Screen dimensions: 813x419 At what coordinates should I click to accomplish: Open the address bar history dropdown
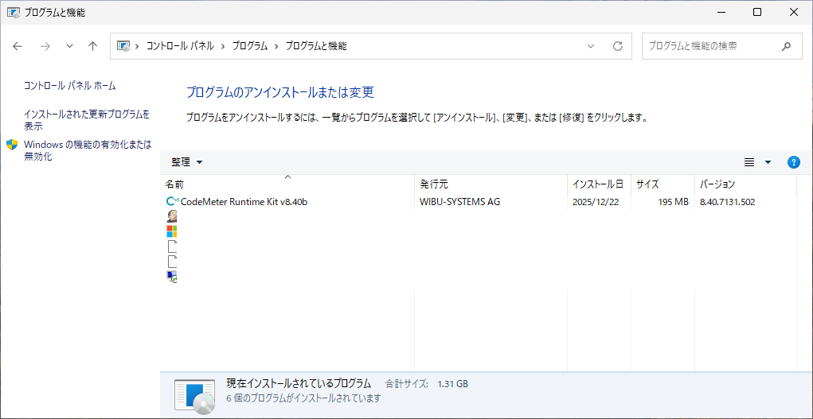591,46
